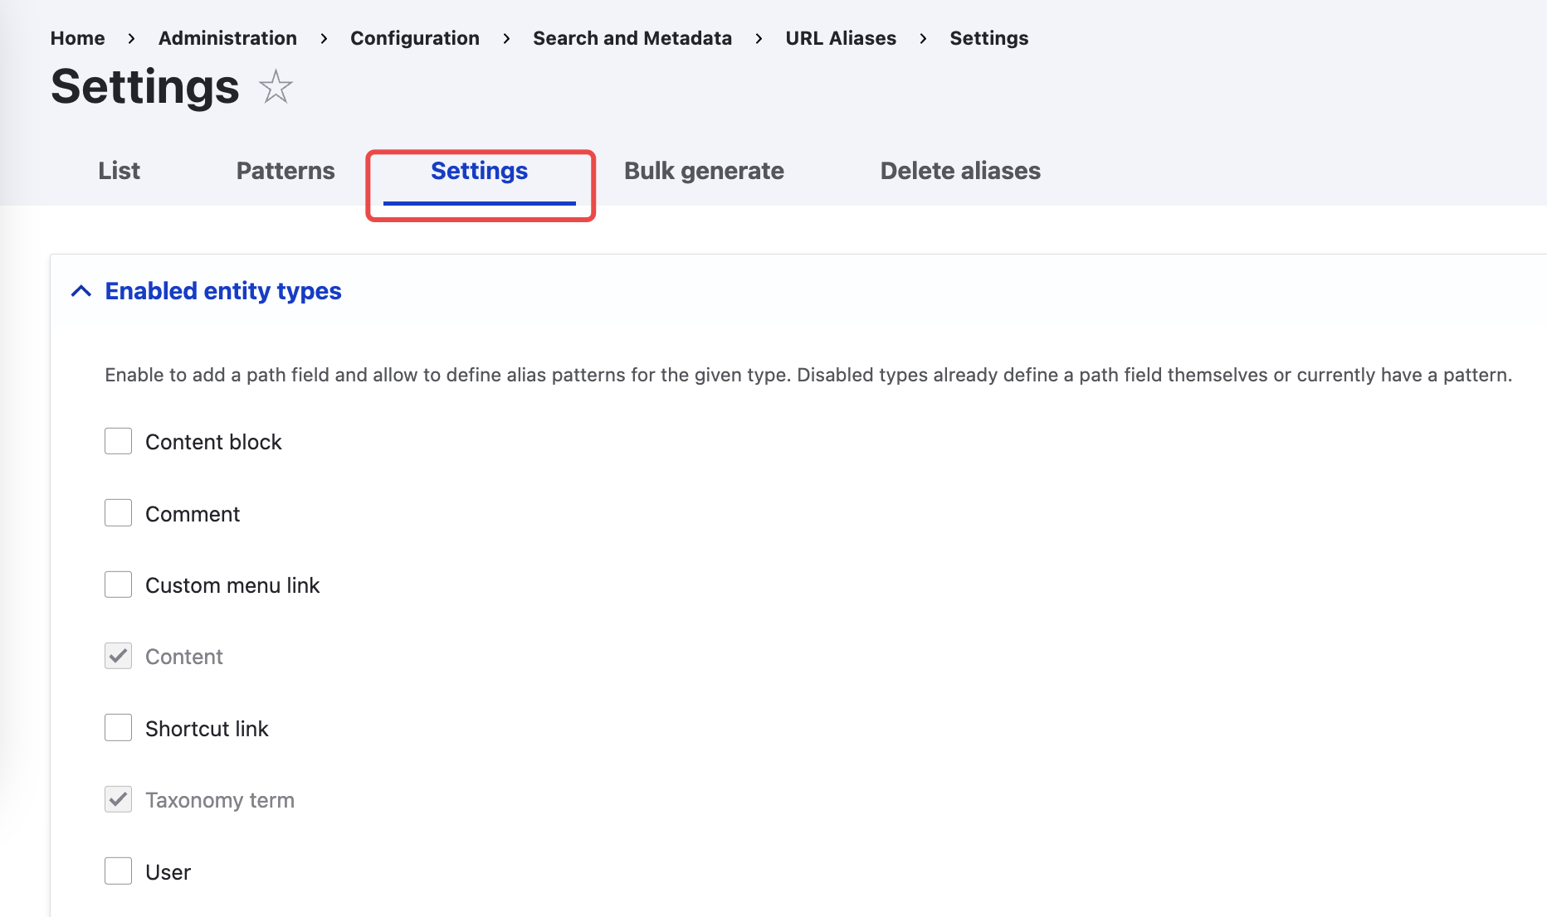1547x917 pixels.
Task: Collapse the Enabled entity types section
Action: [x=81, y=291]
